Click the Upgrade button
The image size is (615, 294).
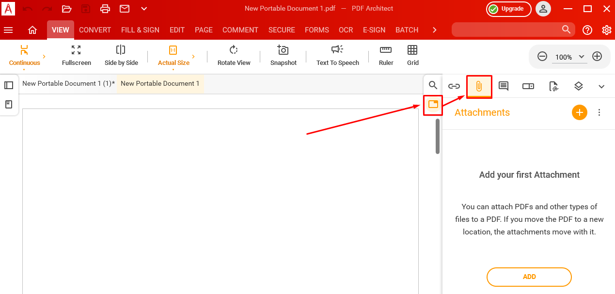508,9
